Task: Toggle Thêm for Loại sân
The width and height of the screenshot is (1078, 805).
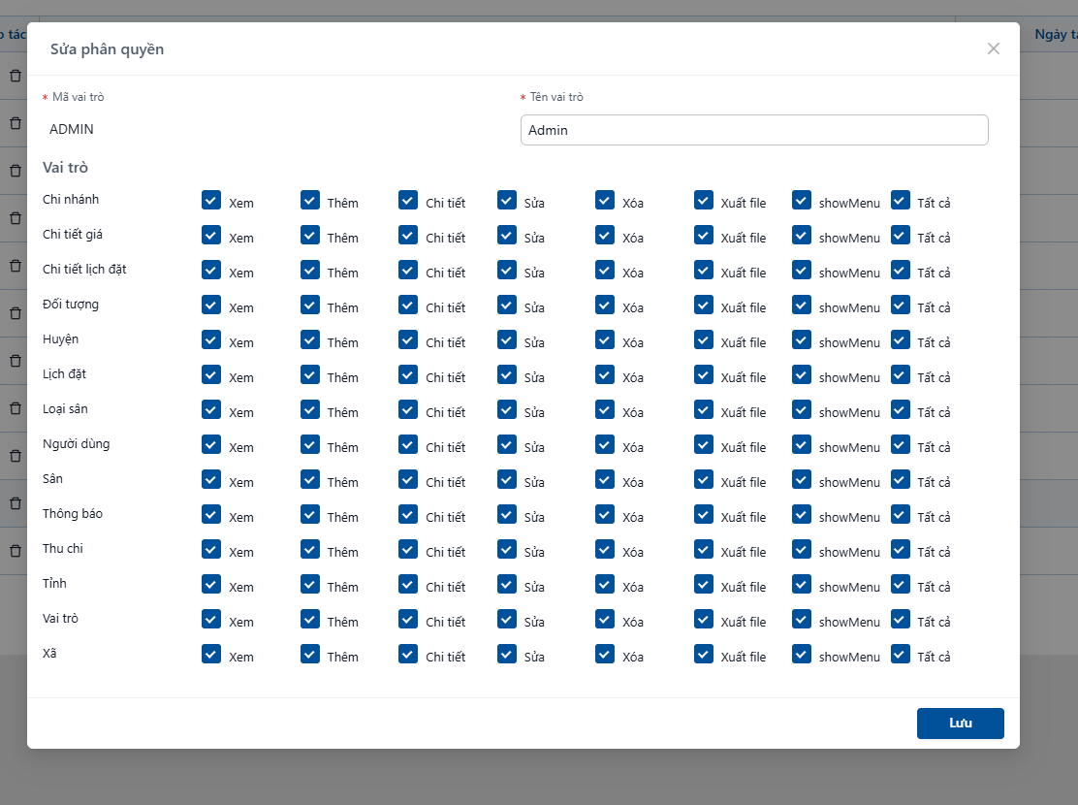Action: pos(310,410)
